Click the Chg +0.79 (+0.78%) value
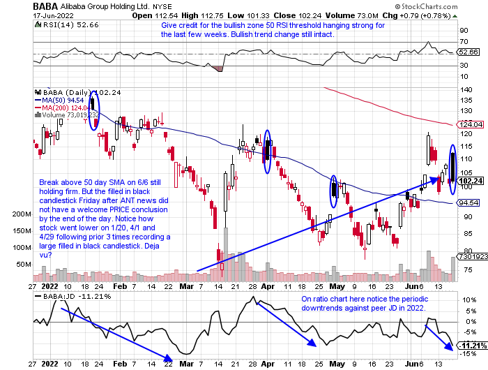The width and height of the screenshot is (488, 370). (416, 15)
